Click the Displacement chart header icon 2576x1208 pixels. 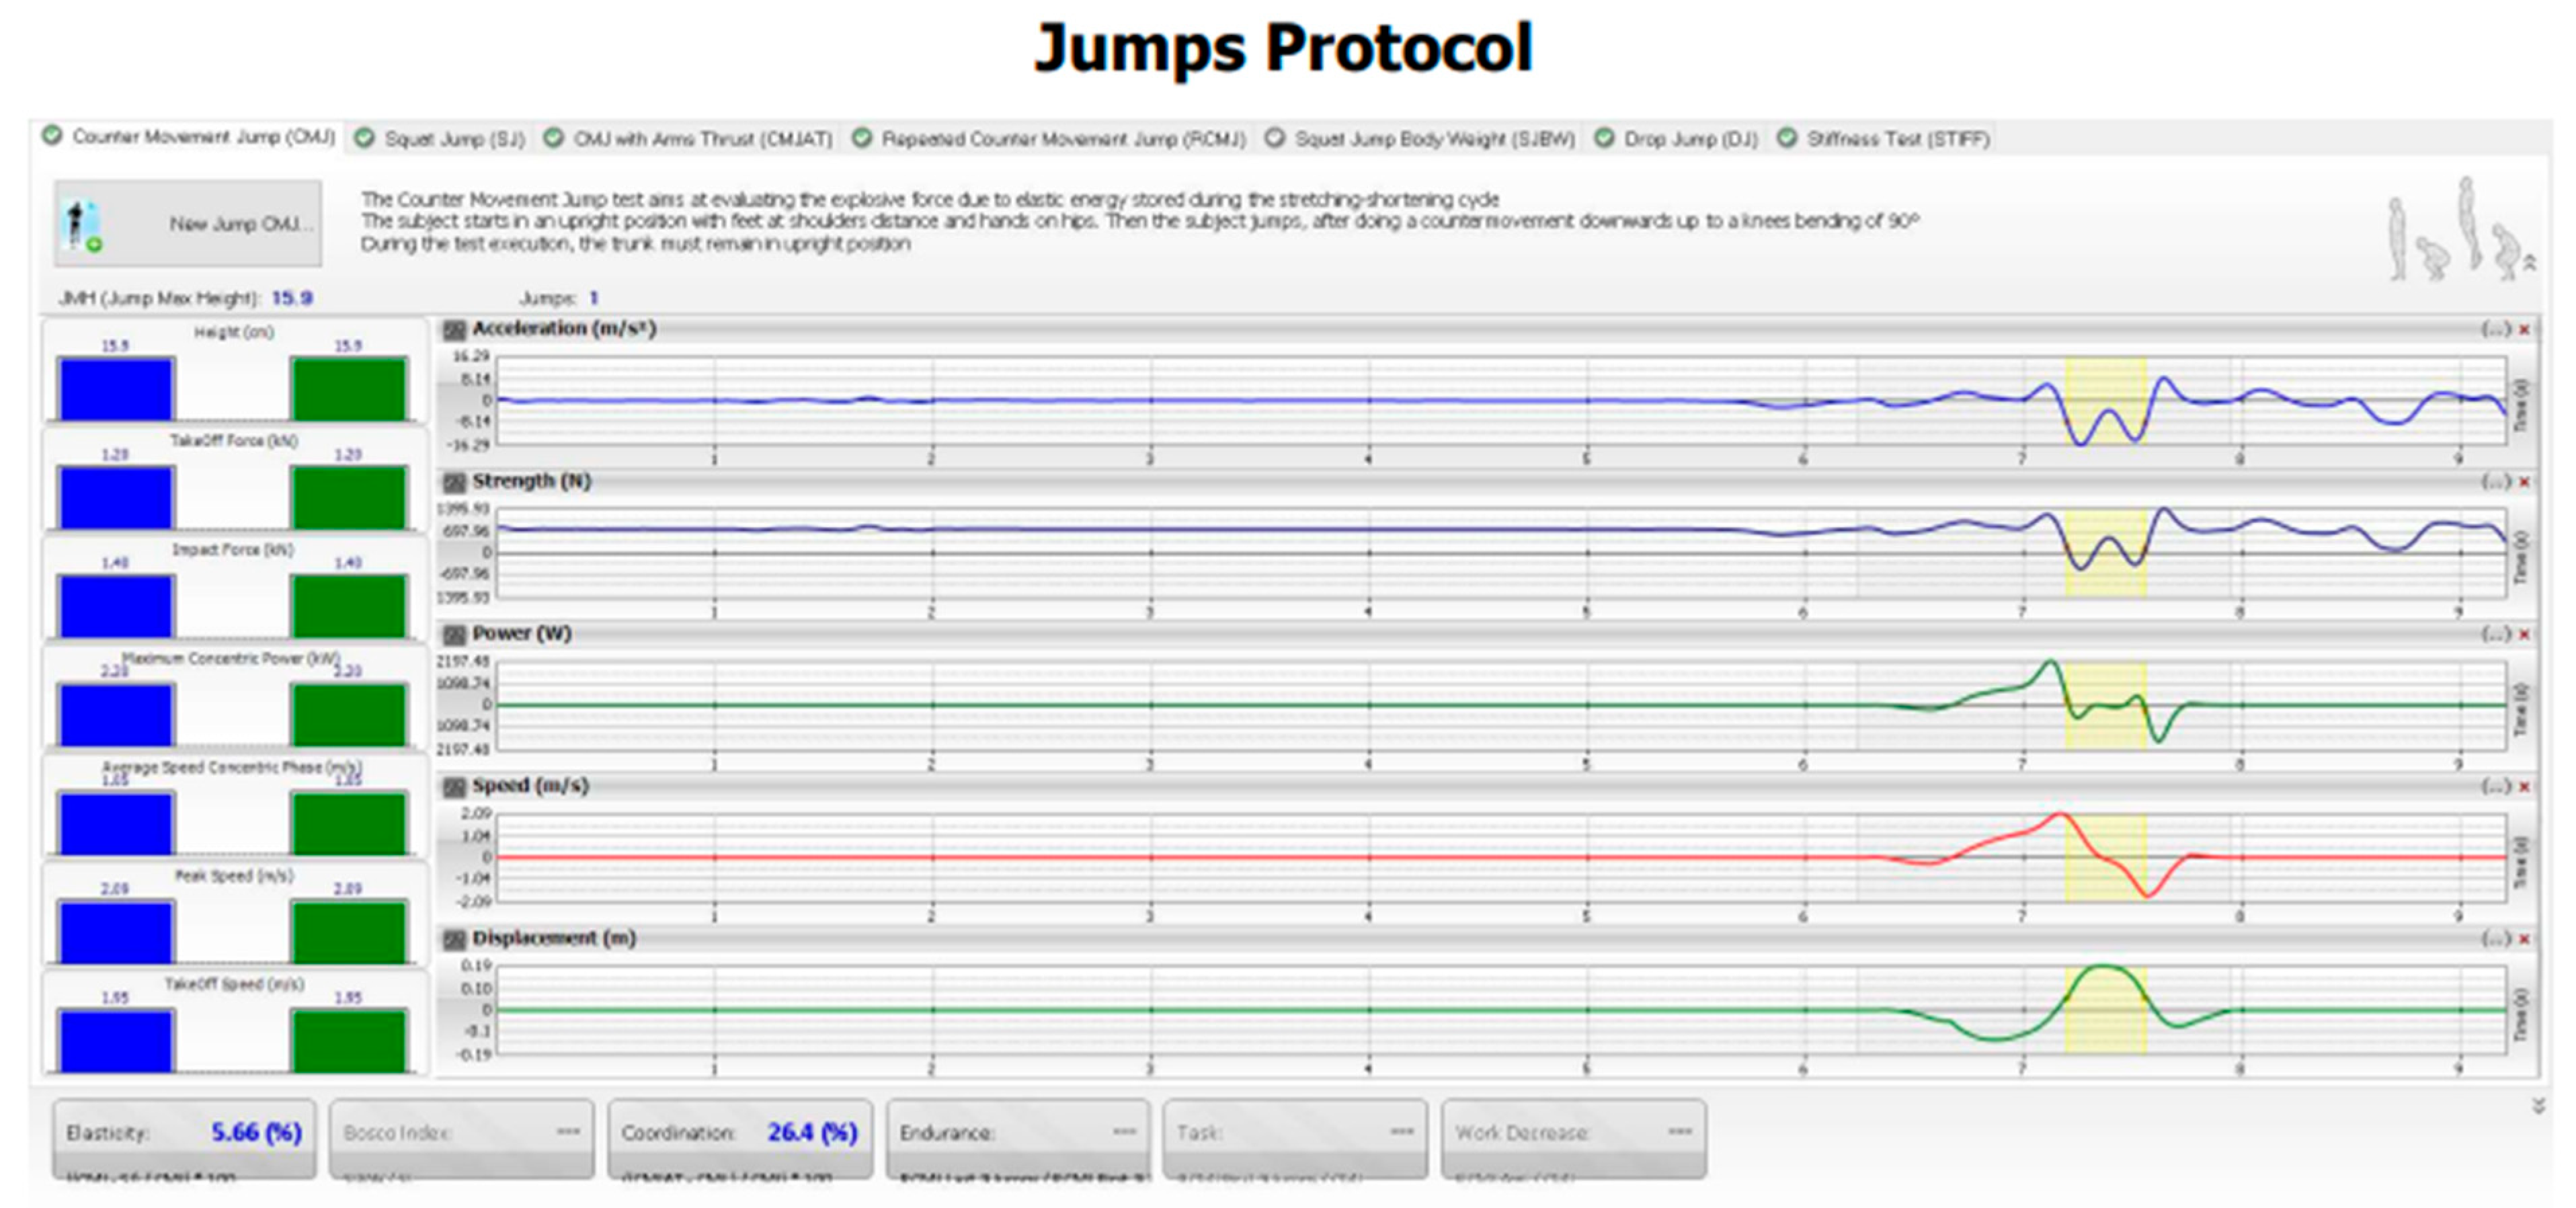click(x=455, y=939)
